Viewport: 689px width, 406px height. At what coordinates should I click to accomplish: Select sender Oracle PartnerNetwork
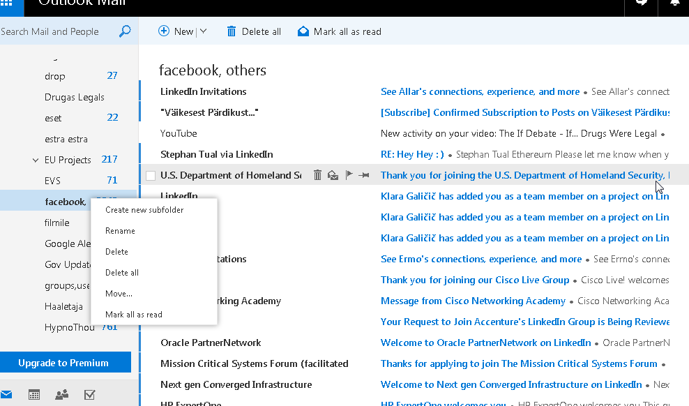211,343
